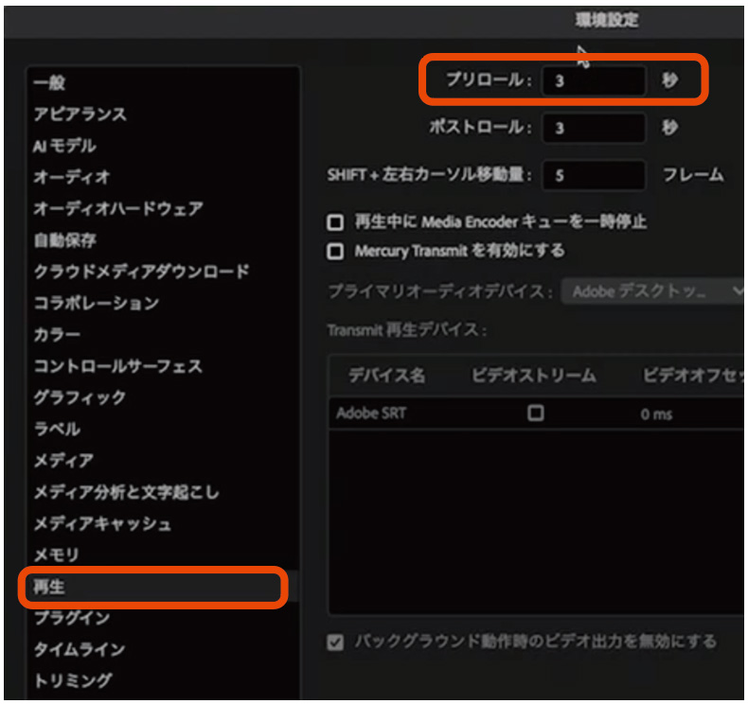The image size is (748, 704).
Task: Select 一般 in preferences sidebar
Action: coord(50,83)
